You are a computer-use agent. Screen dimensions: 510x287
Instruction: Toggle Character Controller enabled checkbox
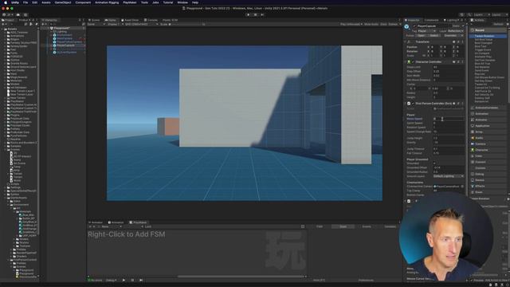413,62
